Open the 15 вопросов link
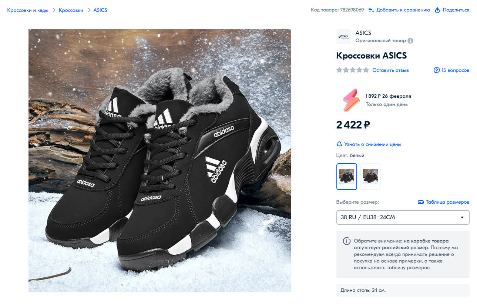Screen dimensions: 477x304 456,70
